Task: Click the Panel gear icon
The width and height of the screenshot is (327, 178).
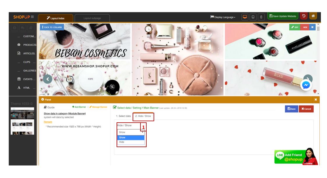Action: (x=43, y=99)
